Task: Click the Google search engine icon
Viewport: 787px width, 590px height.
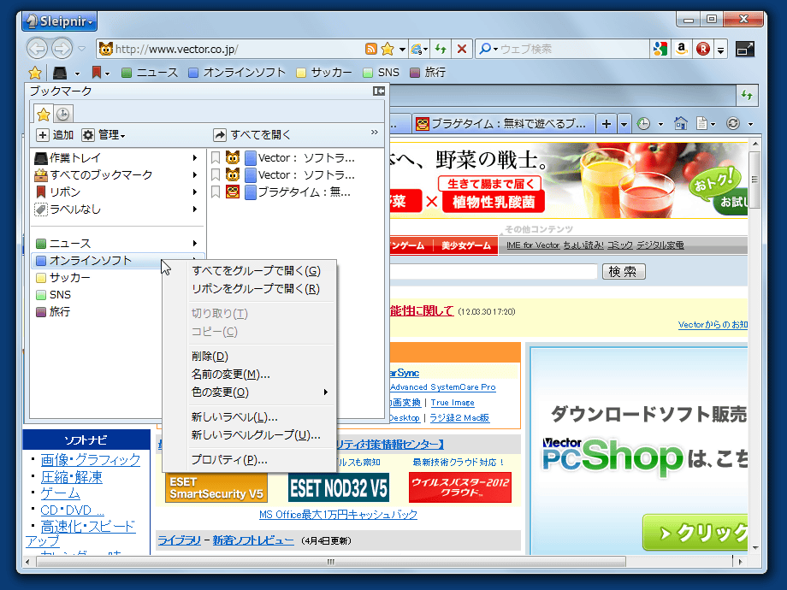Action: (x=660, y=49)
